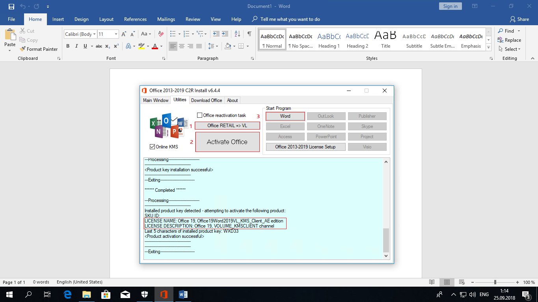Click the Office RETAIL => VL button
Image resolution: width=538 pixels, height=302 pixels.
pos(227,126)
